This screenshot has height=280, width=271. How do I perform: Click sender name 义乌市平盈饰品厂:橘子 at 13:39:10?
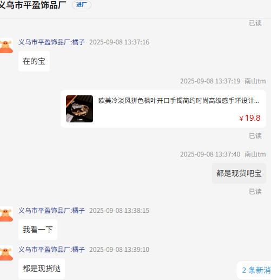tap(51, 250)
